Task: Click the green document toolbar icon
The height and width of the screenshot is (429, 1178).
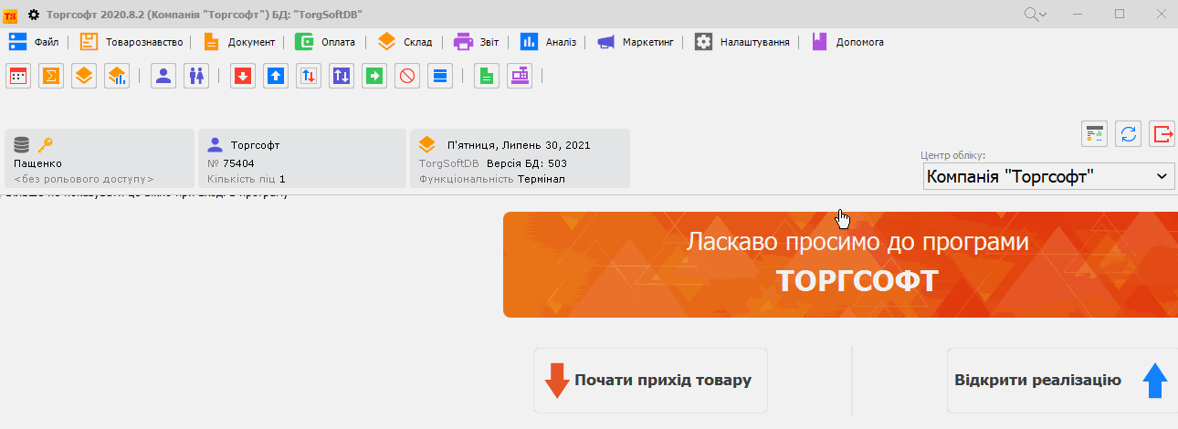Action: (x=487, y=76)
